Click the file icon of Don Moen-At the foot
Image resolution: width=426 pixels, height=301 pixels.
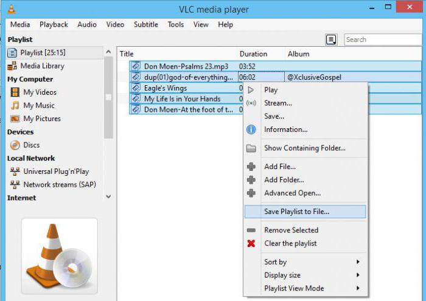[136, 109]
